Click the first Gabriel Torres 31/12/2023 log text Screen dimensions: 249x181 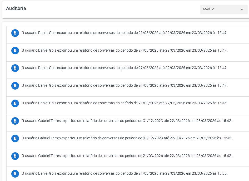(127, 121)
